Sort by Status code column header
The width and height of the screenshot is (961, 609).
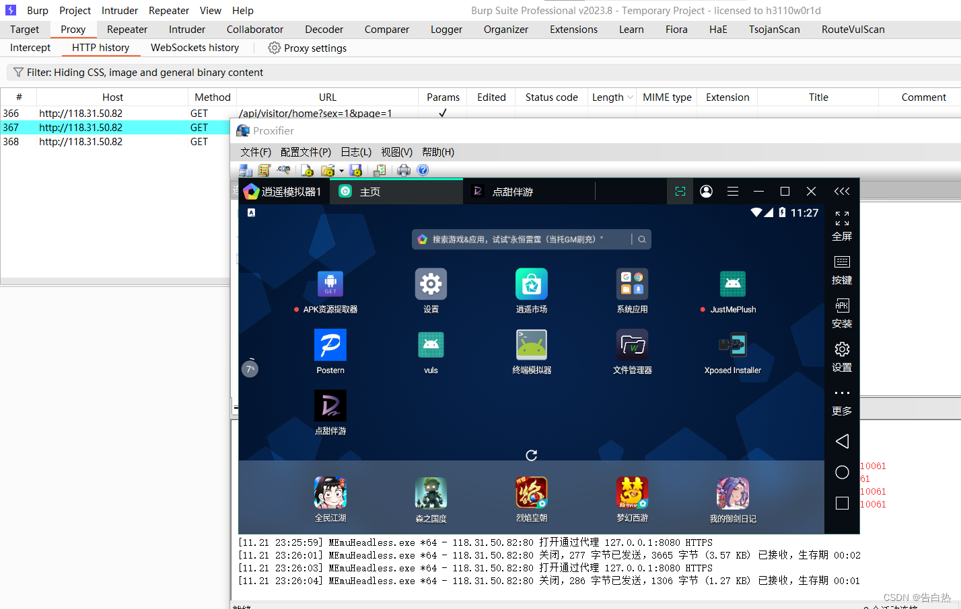pyautogui.click(x=551, y=97)
